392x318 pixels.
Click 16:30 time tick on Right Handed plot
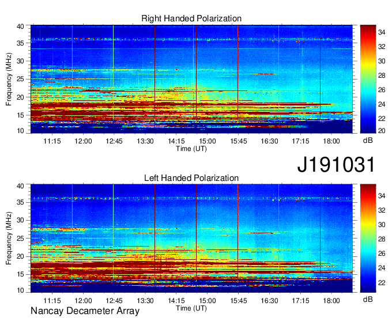pyautogui.click(x=269, y=141)
